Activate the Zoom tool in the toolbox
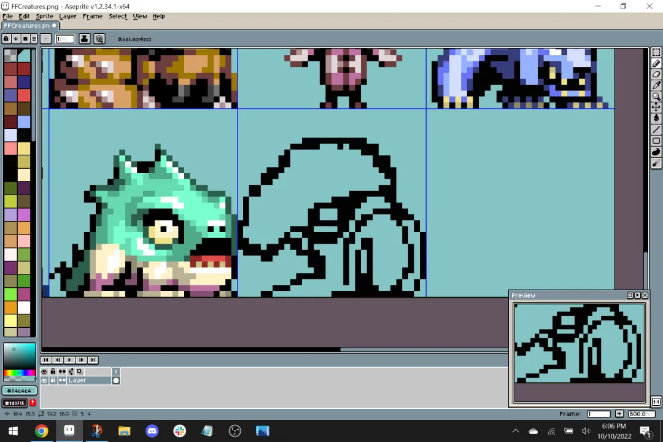Viewport: 663px width, 442px height. 656,96
